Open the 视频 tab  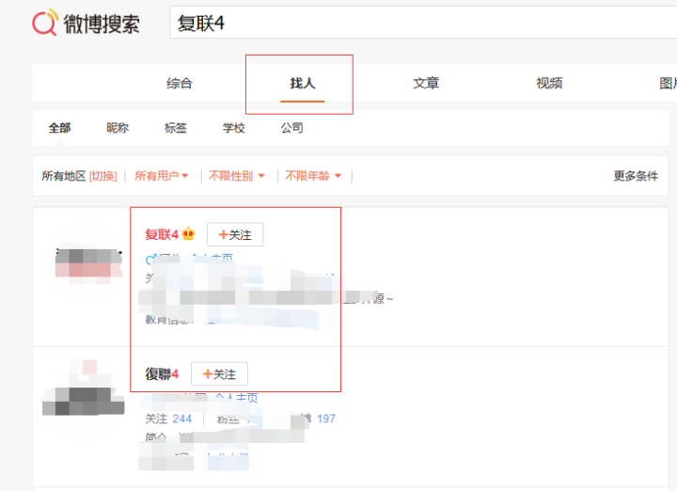coord(549,83)
